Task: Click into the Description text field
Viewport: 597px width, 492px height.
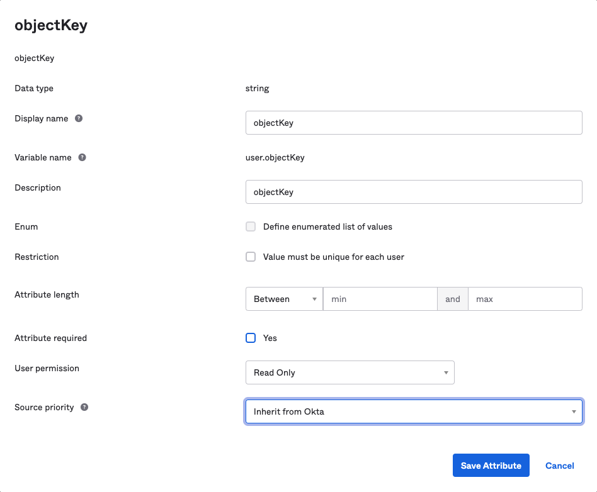Action: tap(414, 192)
